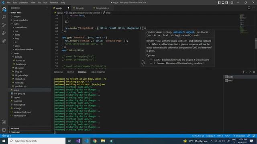This screenshot has width=257, height=144.
Task: Open the Source Control view
Action: (x=4, y=25)
